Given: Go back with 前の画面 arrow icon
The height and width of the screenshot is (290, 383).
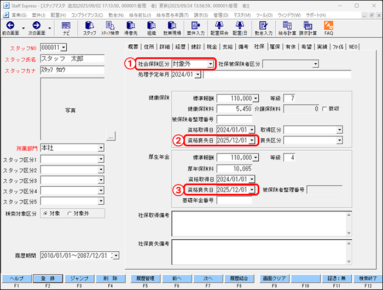Looking at the screenshot, I should tap(10, 25).
